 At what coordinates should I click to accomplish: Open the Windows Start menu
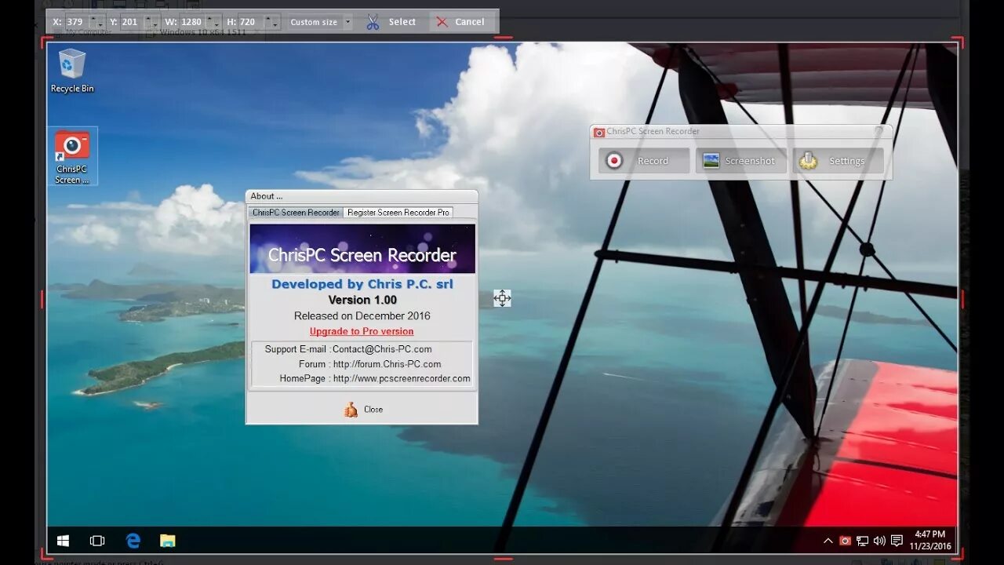click(x=64, y=541)
